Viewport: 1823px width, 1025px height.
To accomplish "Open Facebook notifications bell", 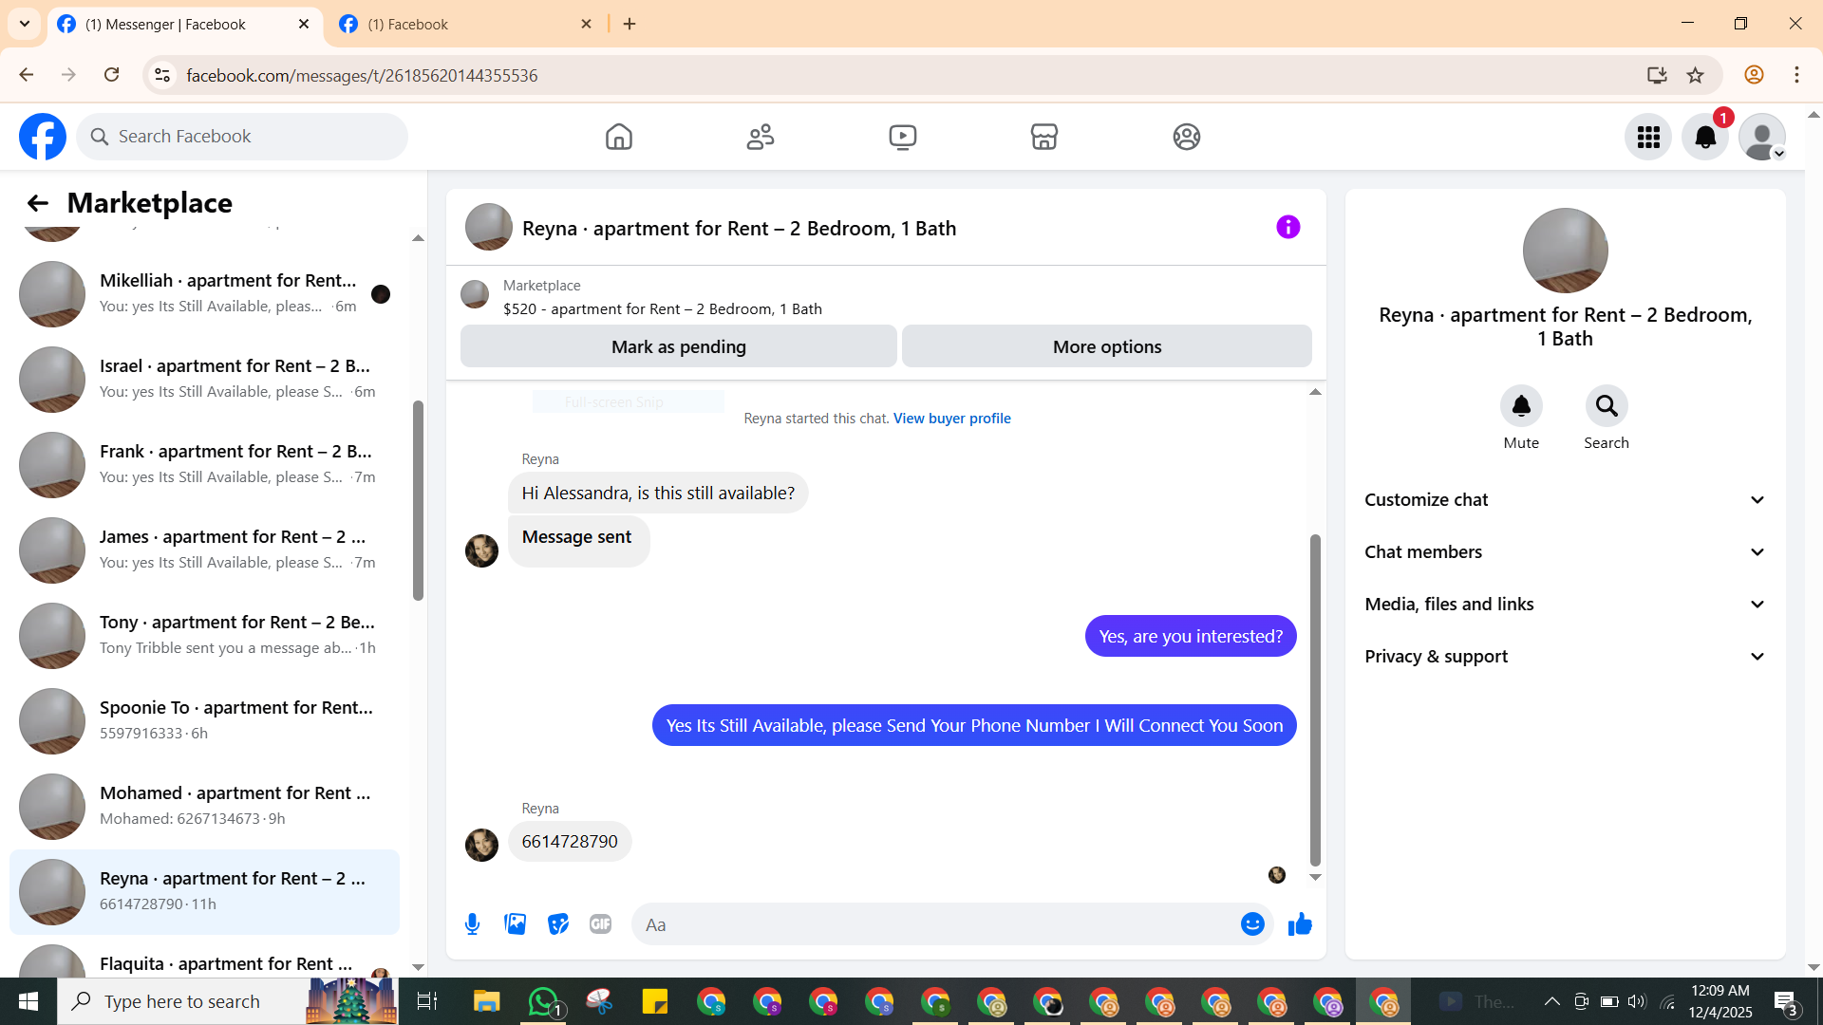I will tap(1704, 137).
